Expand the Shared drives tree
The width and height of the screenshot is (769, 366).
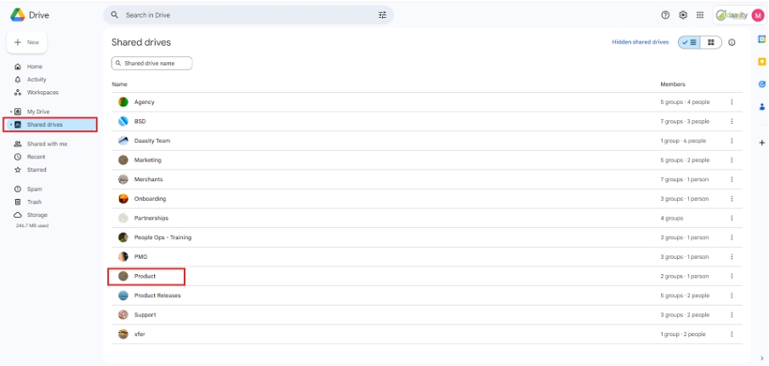coord(10,124)
